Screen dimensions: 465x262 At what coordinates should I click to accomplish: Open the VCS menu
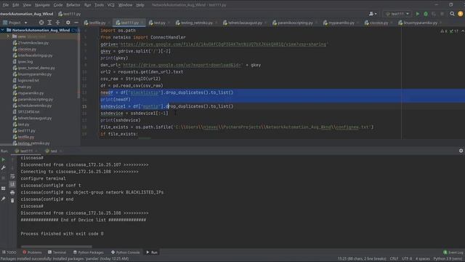[111, 5]
